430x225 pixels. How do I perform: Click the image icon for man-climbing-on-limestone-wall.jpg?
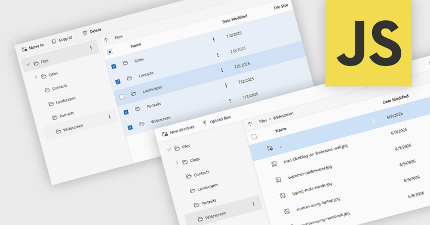(x=274, y=164)
